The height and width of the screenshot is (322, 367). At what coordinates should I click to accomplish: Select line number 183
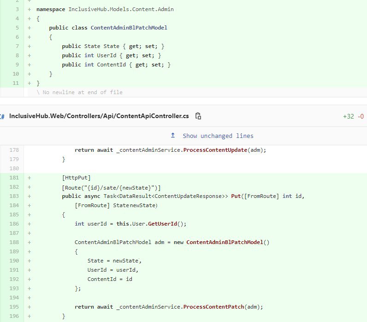pos(14,196)
